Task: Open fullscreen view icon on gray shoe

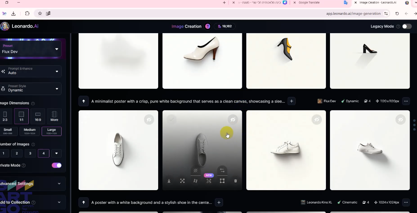Action: click(x=182, y=181)
